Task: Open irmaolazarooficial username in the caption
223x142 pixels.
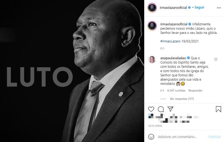Action: (x=174, y=24)
